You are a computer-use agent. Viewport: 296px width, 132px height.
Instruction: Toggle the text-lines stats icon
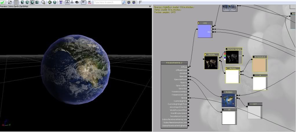tap(83, 2)
